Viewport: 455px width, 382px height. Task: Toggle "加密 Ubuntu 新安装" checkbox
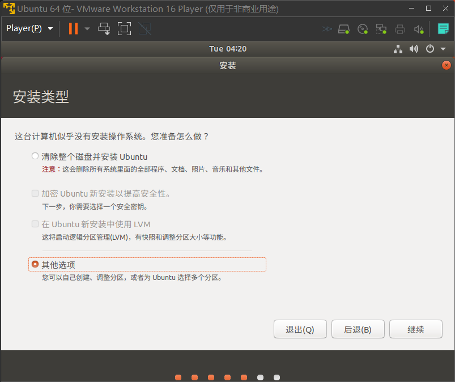point(36,193)
